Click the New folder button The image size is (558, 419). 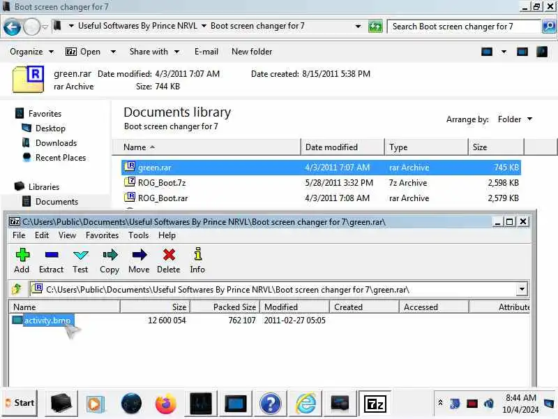[252, 52]
